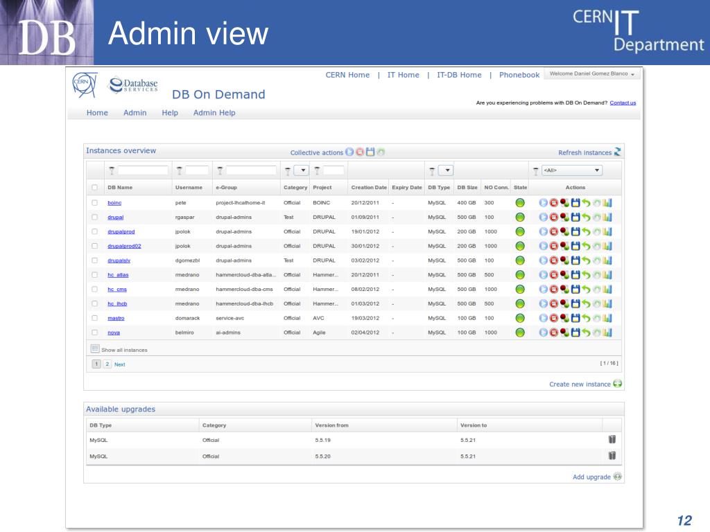
Task: Click the green restore arrow for nova
Action: 587,333
